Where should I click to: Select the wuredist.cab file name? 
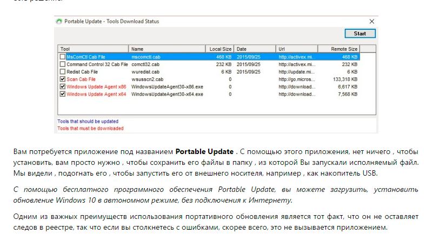coord(145,72)
